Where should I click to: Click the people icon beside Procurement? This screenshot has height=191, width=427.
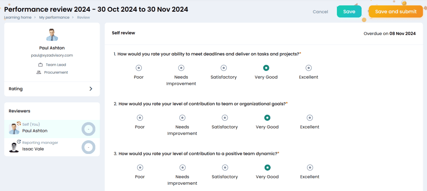(39, 72)
